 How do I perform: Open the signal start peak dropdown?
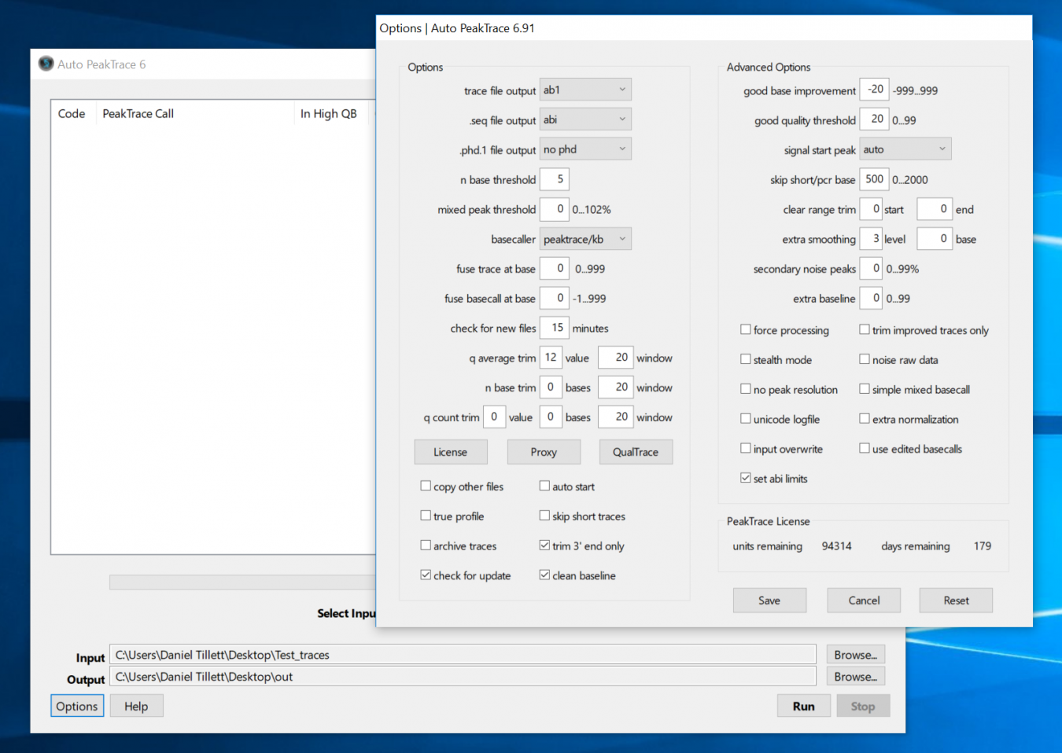[905, 149]
